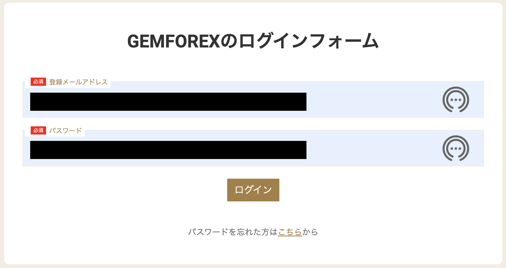Click the GEMFOREXのログインフォーム heading
The height and width of the screenshot is (268, 506).
(253, 41)
